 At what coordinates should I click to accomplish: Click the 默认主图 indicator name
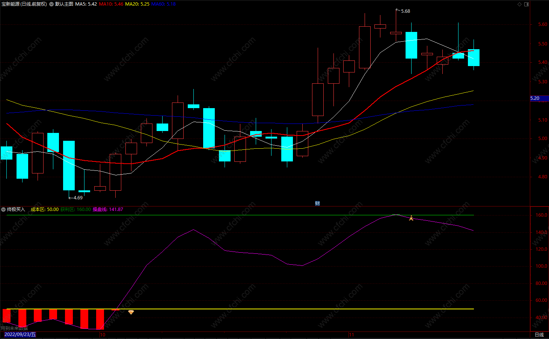[x=64, y=4]
